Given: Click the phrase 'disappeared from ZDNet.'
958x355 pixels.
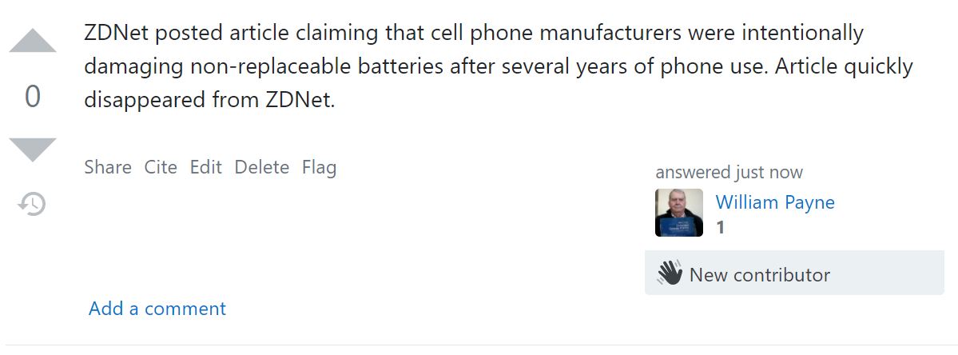Looking at the screenshot, I should (x=209, y=100).
